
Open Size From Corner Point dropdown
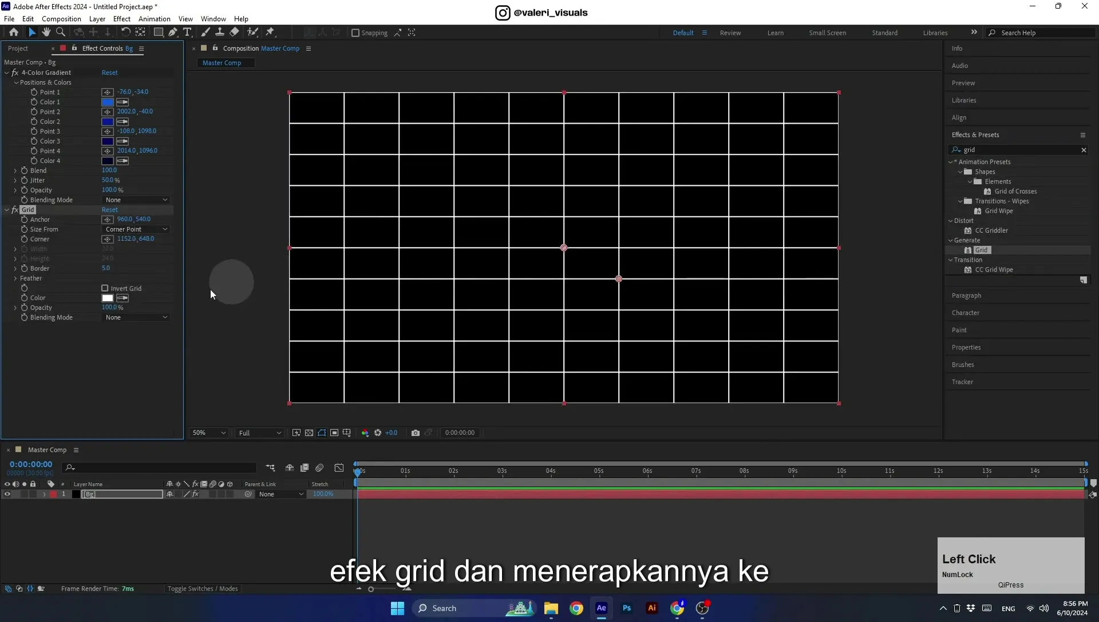136,229
